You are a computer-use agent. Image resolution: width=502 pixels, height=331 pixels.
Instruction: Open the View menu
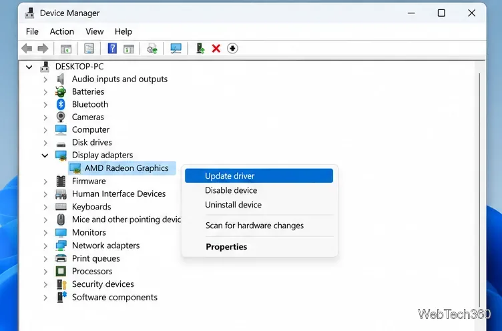click(x=94, y=31)
